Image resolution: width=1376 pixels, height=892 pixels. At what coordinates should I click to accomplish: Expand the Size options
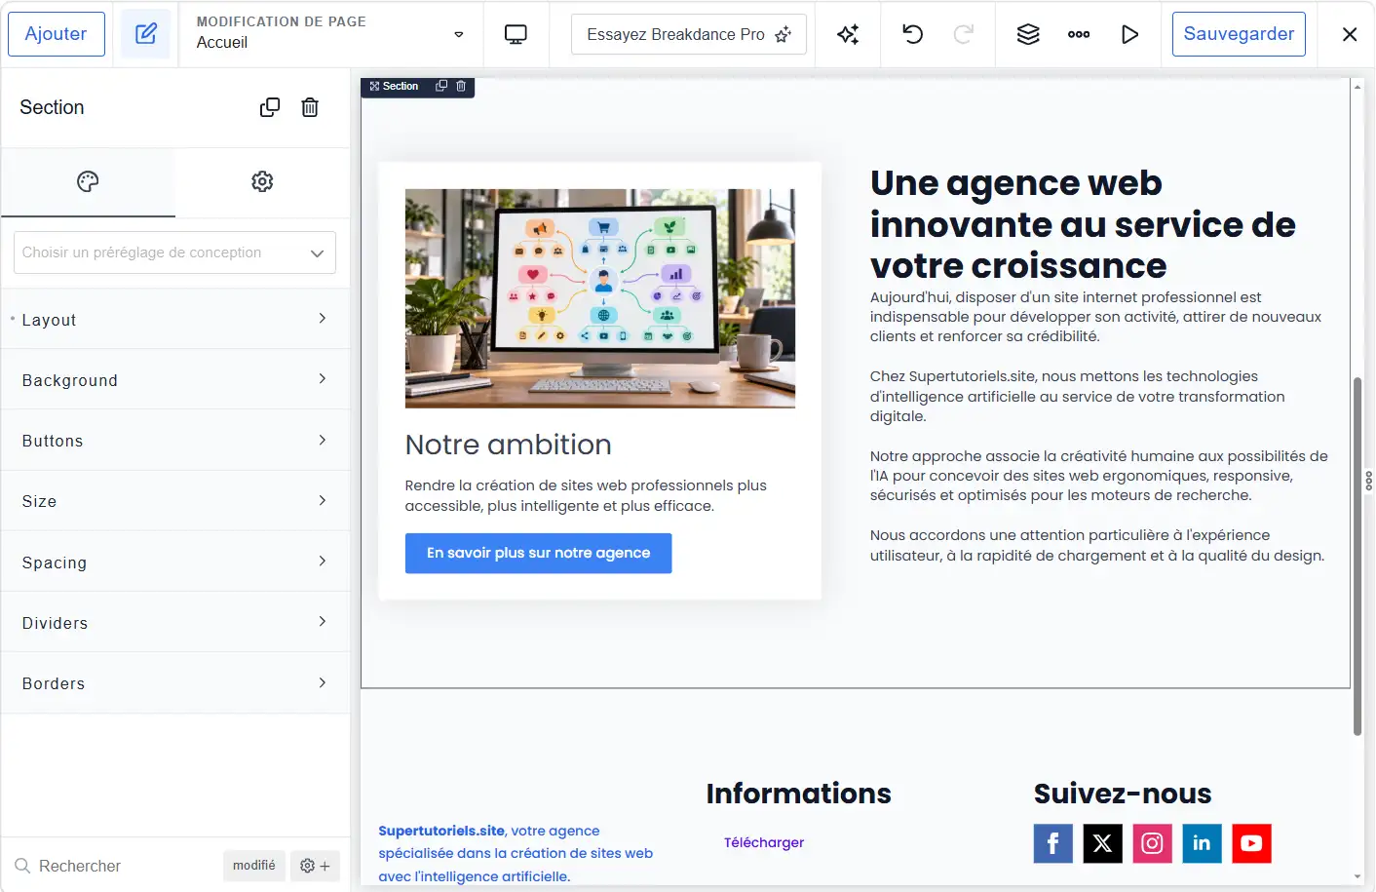175,501
